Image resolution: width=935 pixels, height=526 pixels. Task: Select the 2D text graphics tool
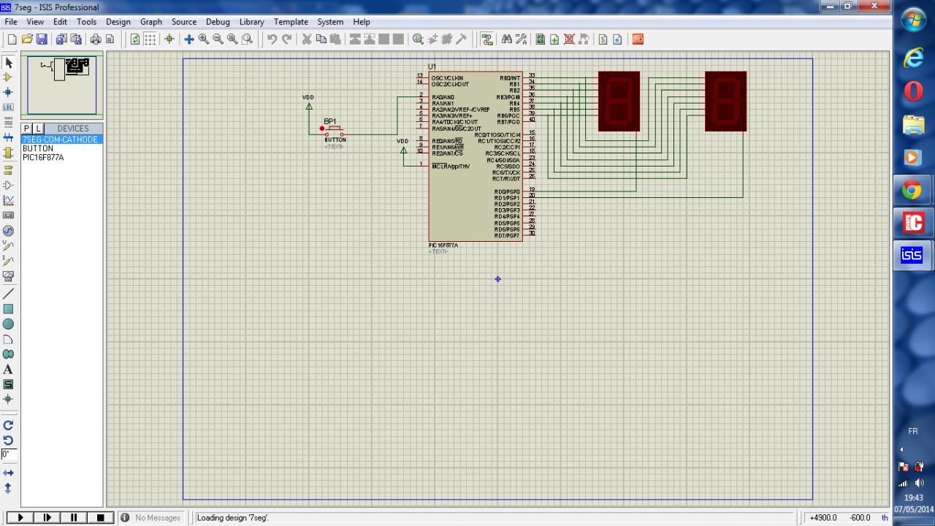(x=8, y=370)
